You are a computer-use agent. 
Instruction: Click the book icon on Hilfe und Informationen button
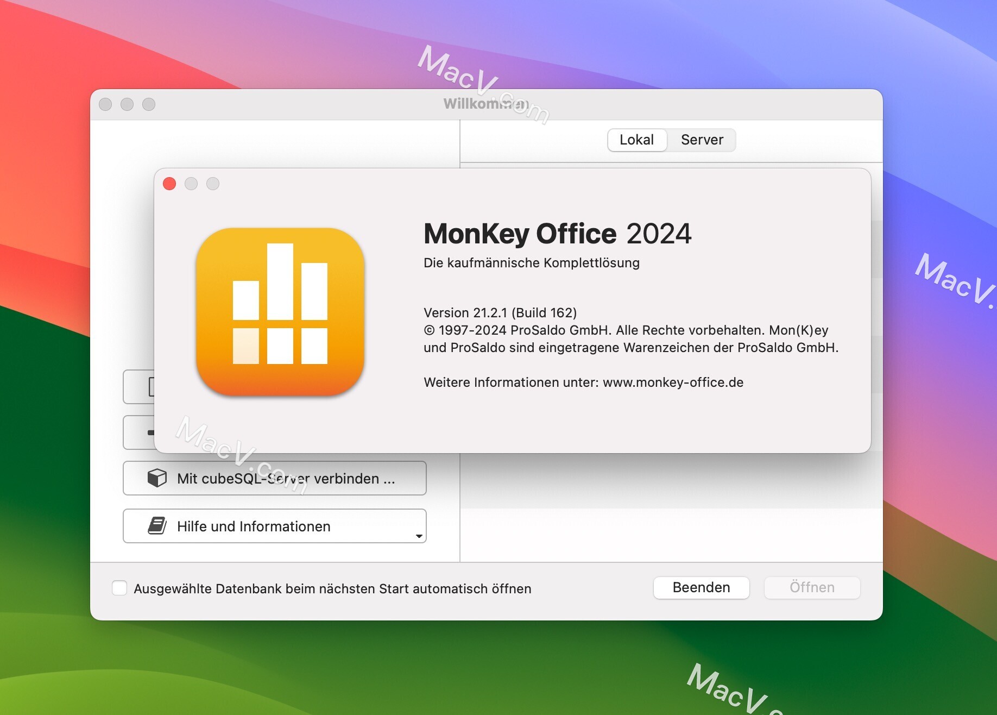157,525
